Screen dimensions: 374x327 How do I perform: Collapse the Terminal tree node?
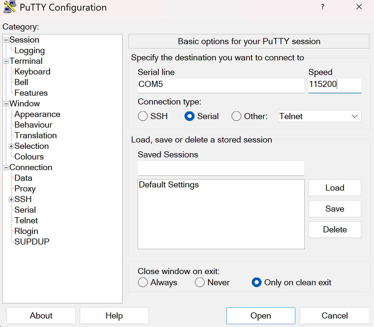coord(6,61)
